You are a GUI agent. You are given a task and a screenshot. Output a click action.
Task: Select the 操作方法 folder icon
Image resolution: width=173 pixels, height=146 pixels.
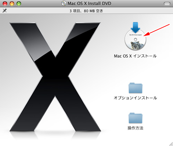coord(136,118)
